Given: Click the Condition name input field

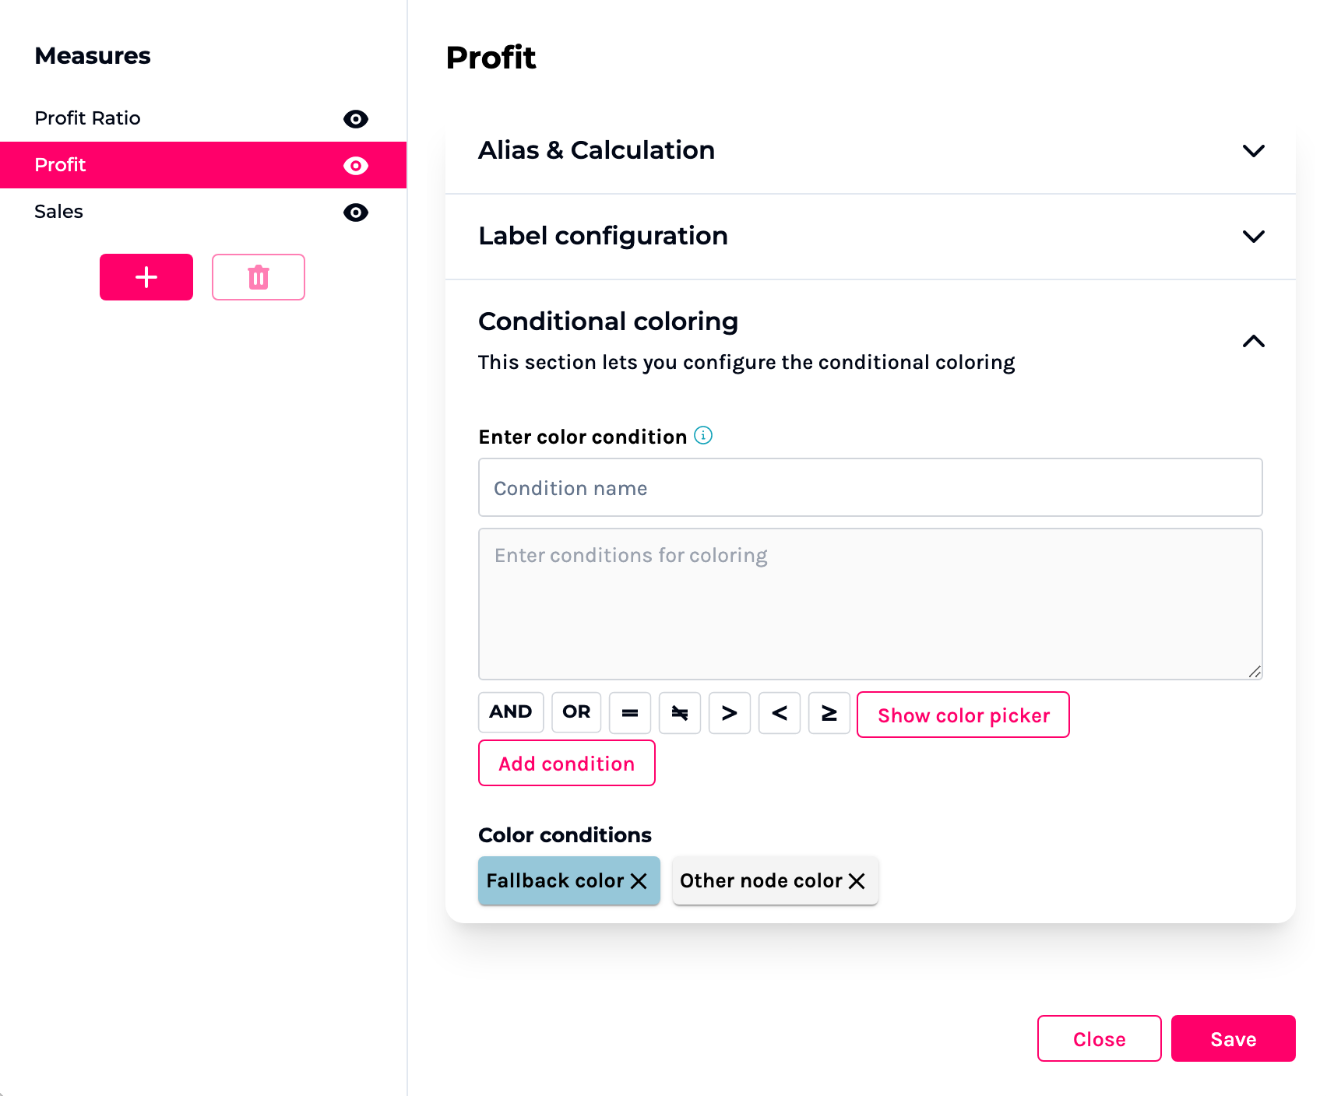Looking at the screenshot, I should point(870,488).
